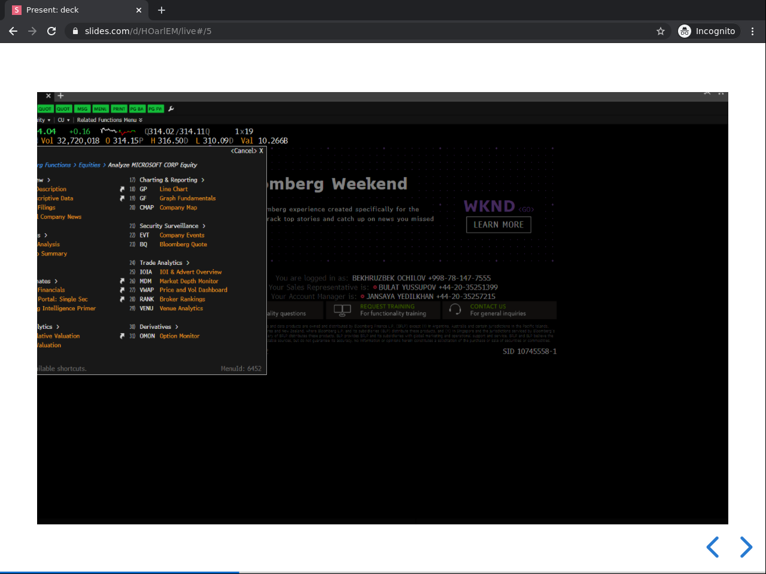Click the monitor icon beside Request Training
Image resolution: width=766 pixels, height=574 pixels.
(342, 310)
